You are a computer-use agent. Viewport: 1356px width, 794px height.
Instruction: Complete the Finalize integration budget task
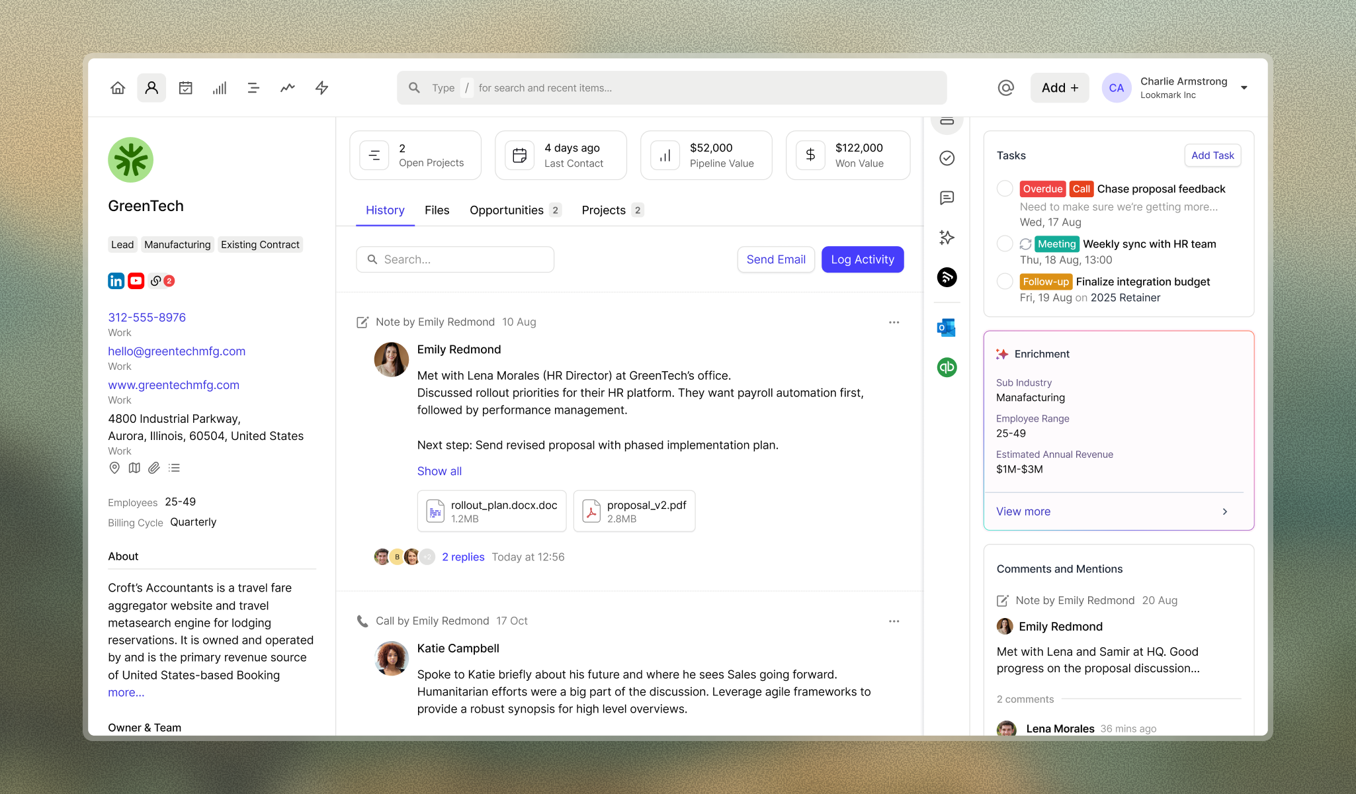(1005, 281)
